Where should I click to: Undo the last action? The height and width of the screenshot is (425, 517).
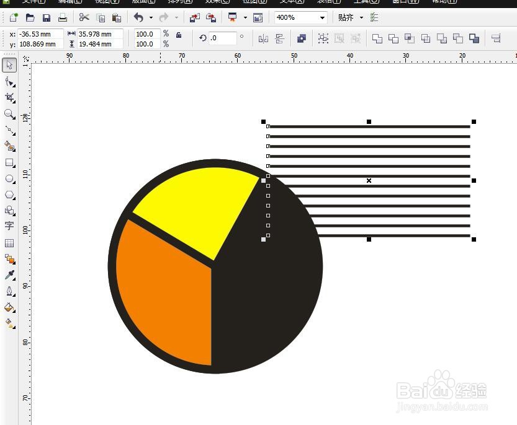pyautogui.click(x=138, y=17)
